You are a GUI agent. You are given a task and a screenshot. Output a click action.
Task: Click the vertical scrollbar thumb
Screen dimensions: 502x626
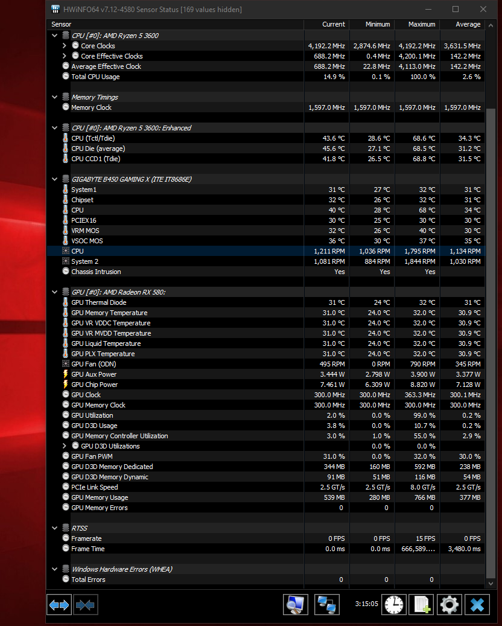coord(491,343)
